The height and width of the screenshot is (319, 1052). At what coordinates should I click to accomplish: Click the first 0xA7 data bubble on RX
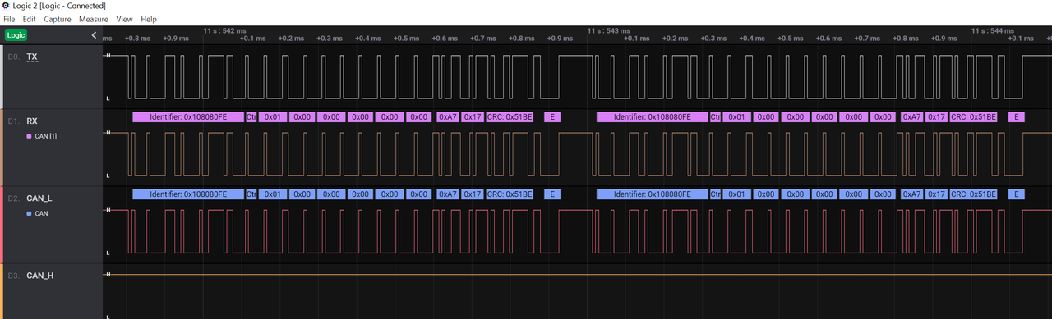click(448, 117)
